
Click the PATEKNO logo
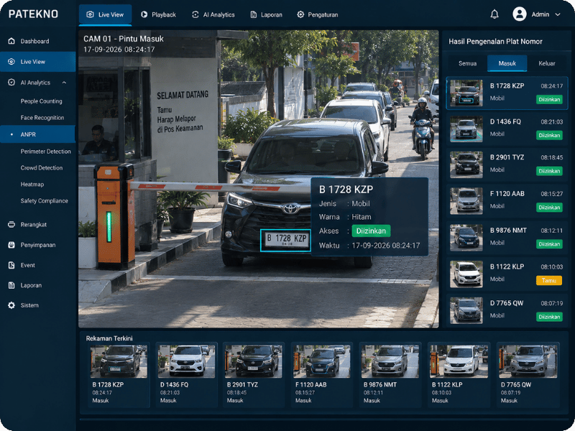coord(33,14)
